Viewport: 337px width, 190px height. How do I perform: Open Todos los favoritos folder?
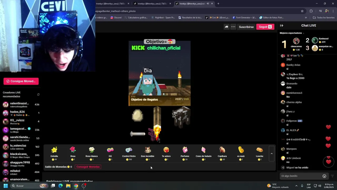click(x=324, y=18)
